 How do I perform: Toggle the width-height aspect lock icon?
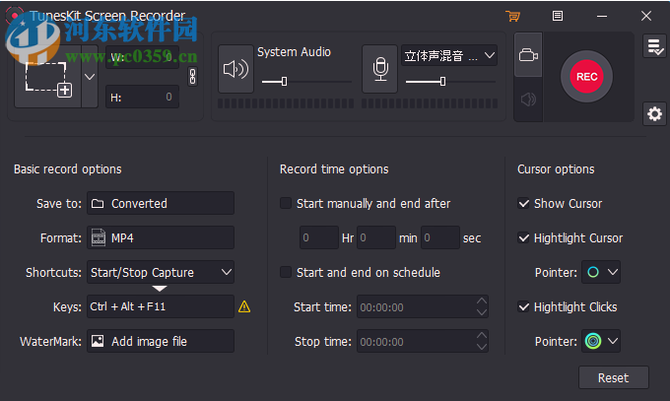click(193, 77)
